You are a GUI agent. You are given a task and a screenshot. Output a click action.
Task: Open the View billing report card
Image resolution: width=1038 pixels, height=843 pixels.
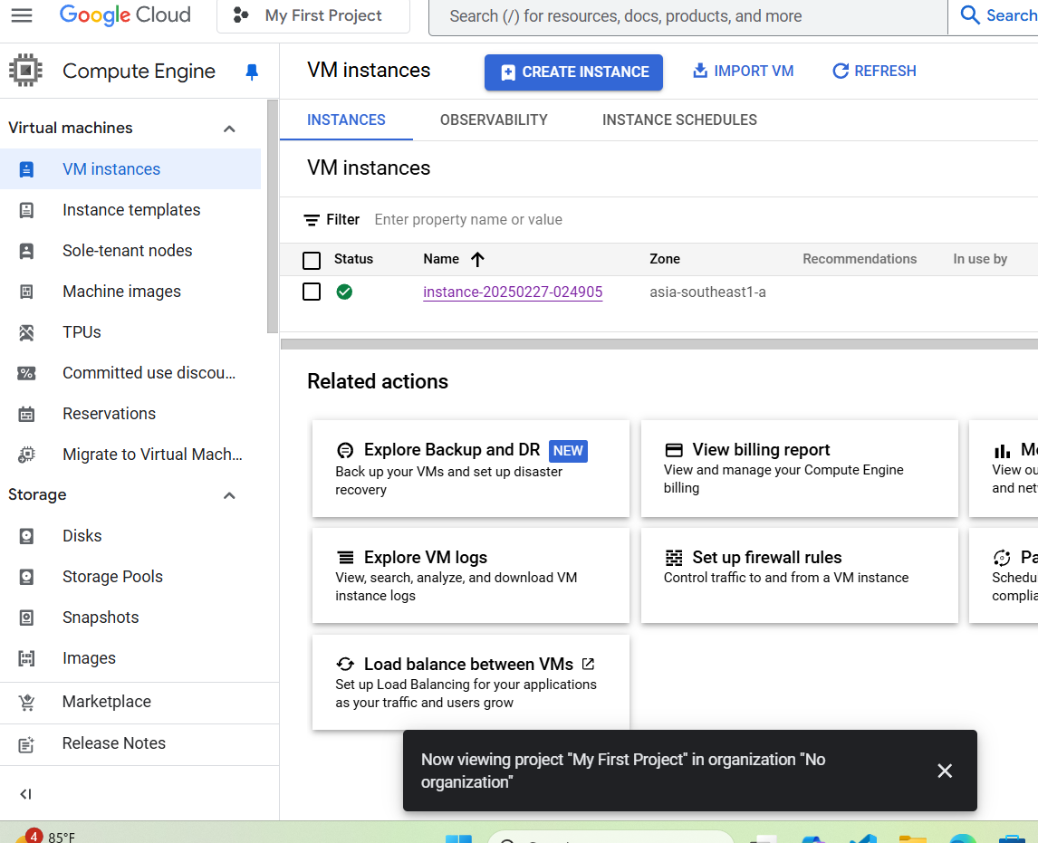(x=799, y=468)
